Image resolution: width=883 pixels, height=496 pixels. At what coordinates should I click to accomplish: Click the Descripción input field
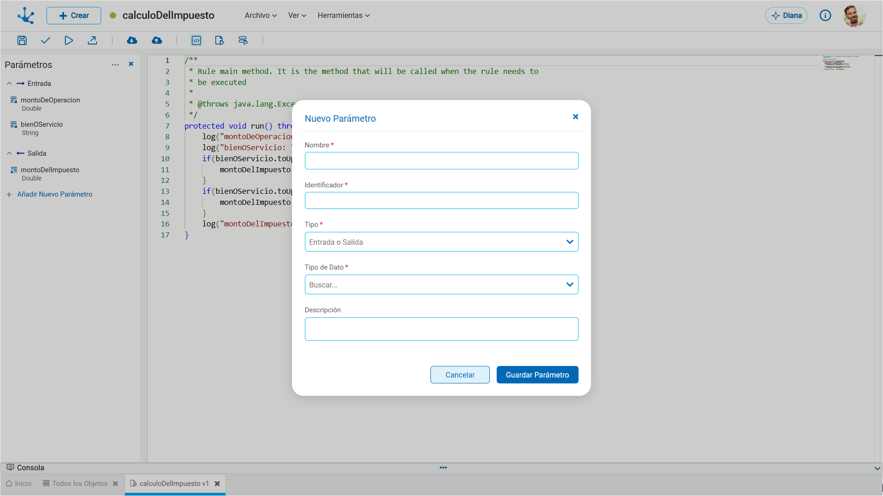(x=441, y=329)
